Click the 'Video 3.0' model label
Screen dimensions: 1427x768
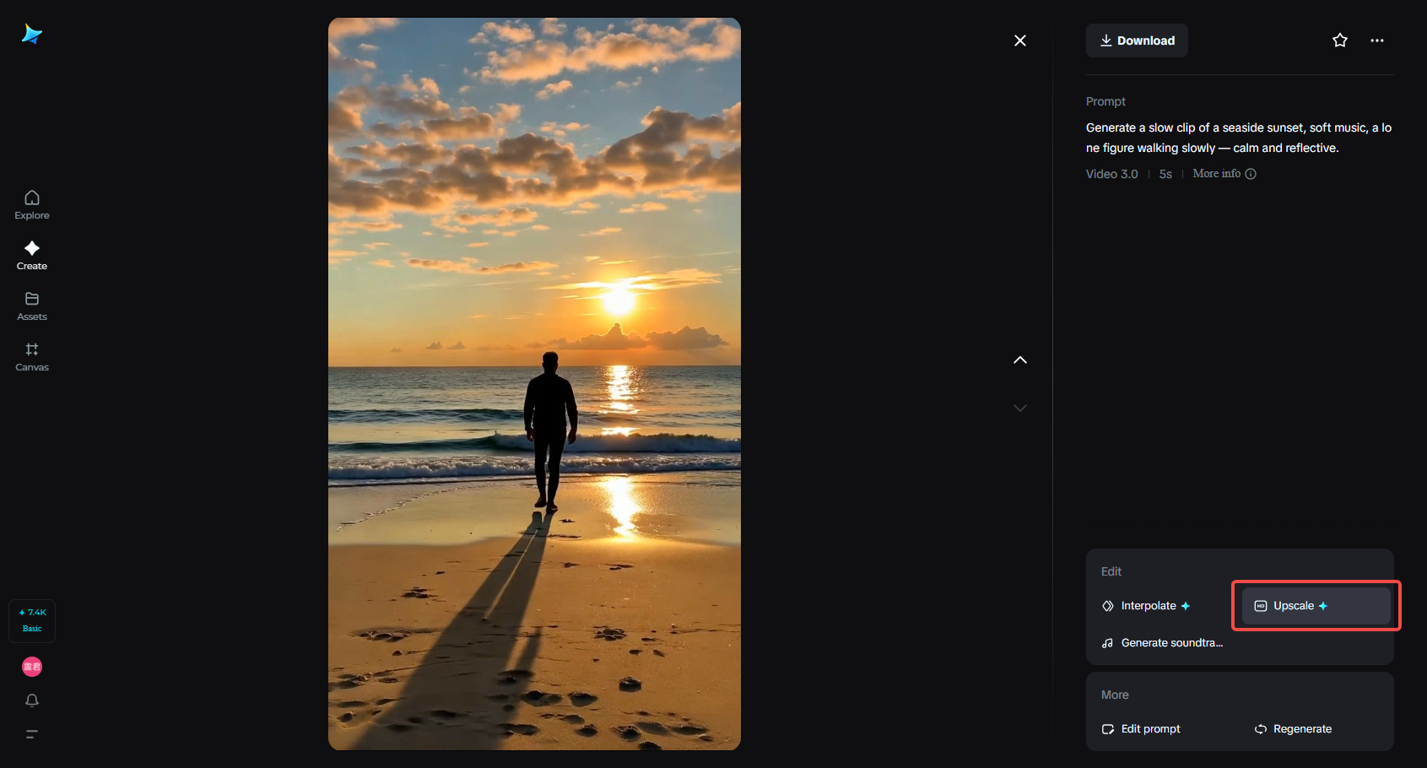1112,174
